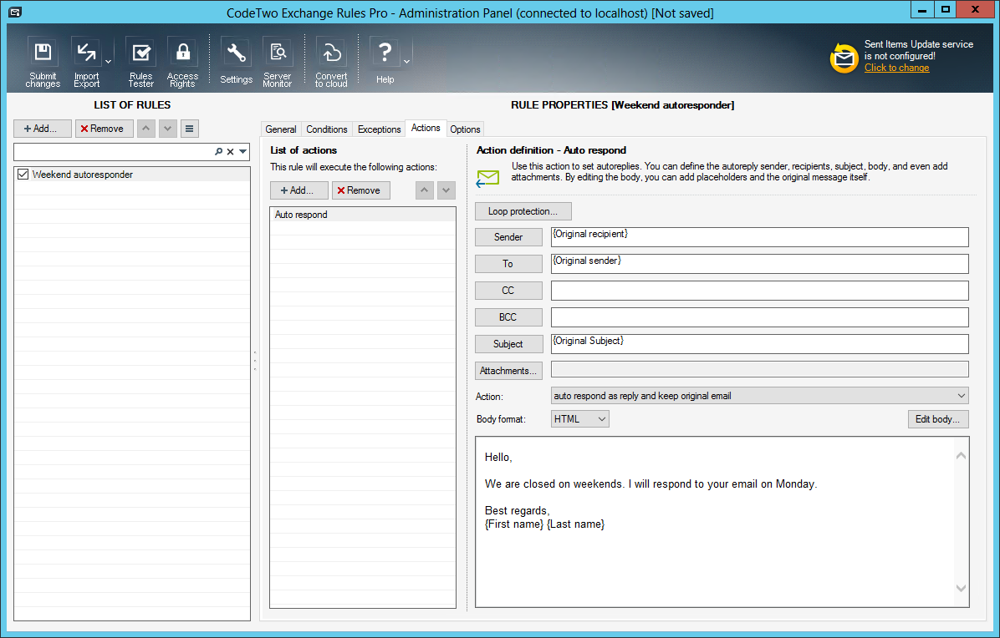Open Access Rights
The image size is (1000, 638).
tap(182, 62)
